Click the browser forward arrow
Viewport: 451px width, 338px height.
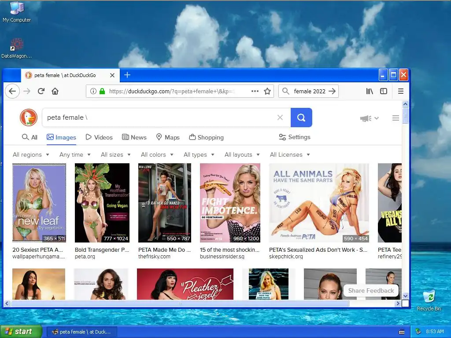point(27,92)
